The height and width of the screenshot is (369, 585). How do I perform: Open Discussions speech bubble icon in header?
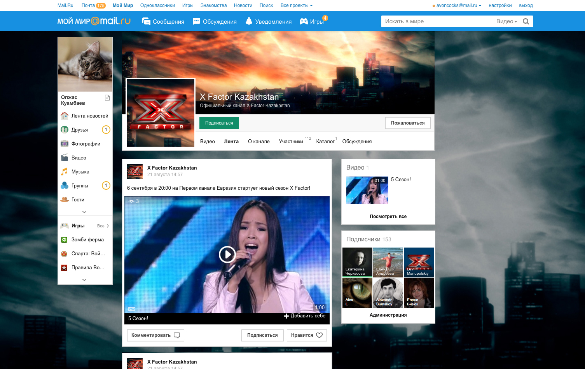pyautogui.click(x=196, y=21)
